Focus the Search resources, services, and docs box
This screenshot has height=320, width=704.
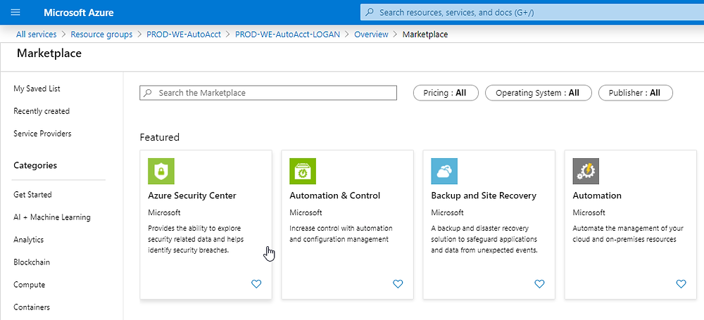point(532,13)
